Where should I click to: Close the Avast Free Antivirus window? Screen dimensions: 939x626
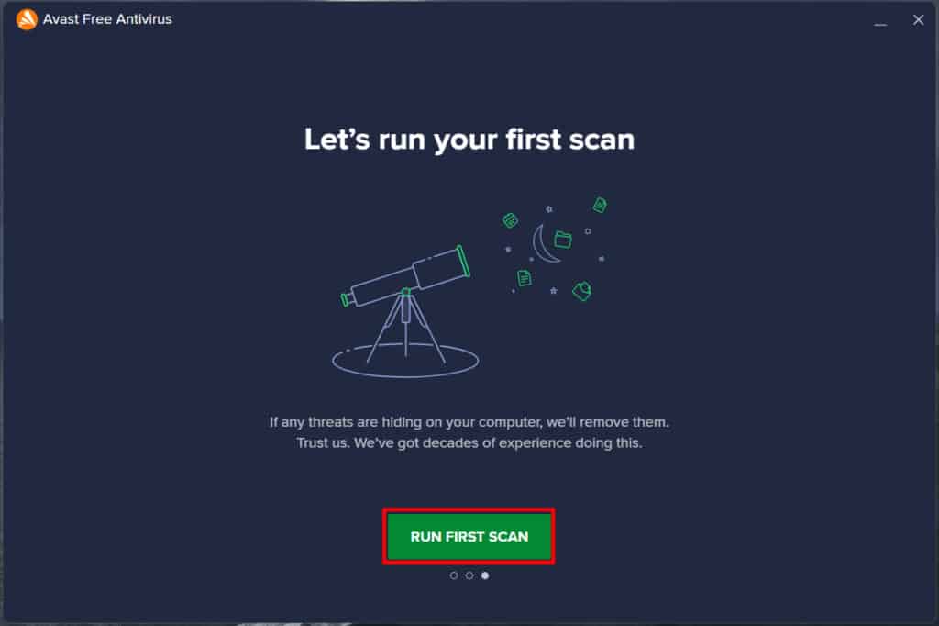tap(918, 20)
